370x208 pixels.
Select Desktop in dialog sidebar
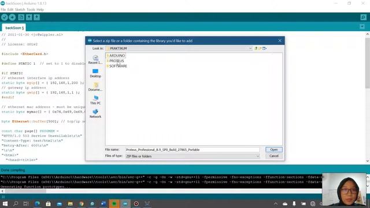(95, 73)
